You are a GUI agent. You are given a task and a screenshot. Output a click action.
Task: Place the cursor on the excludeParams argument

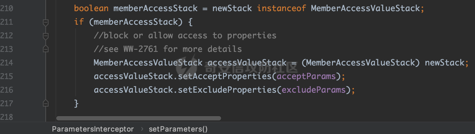[x=313, y=90]
